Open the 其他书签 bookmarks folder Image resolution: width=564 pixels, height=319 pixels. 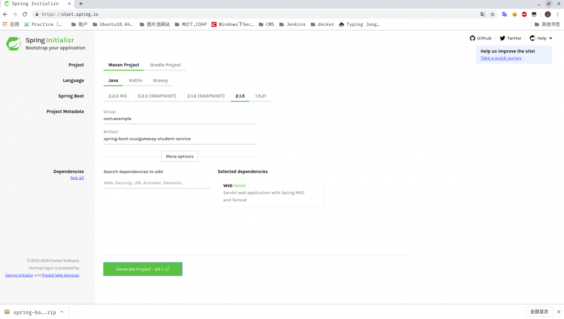pyautogui.click(x=547, y=24)
